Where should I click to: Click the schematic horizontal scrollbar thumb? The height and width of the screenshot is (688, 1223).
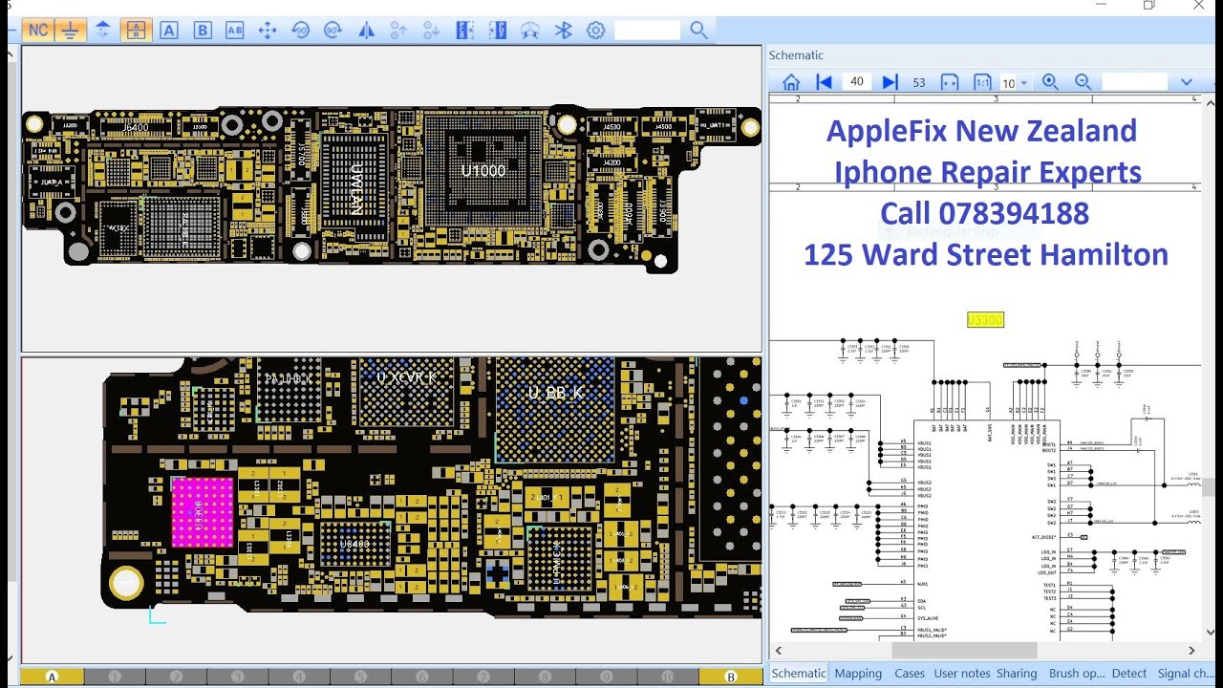click(965, 650)
